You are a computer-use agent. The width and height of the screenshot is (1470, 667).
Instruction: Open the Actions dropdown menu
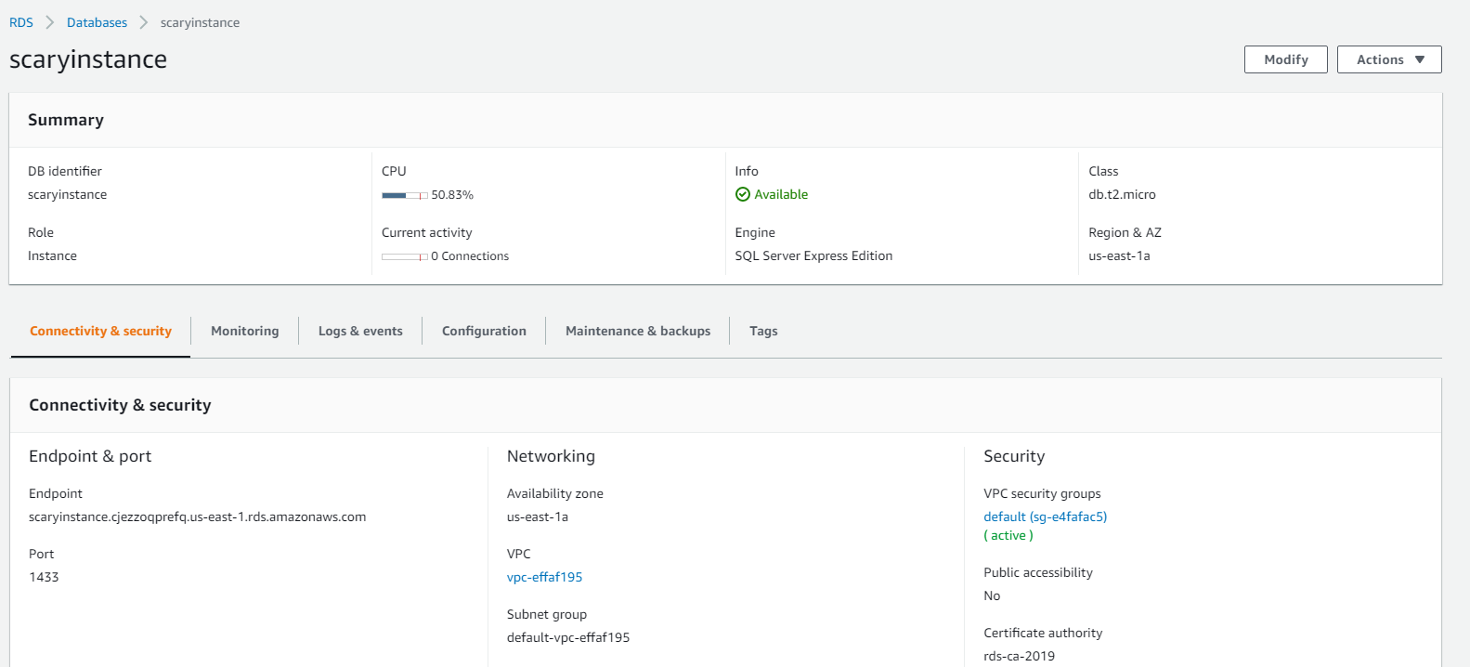click(x=1389, y=59)
